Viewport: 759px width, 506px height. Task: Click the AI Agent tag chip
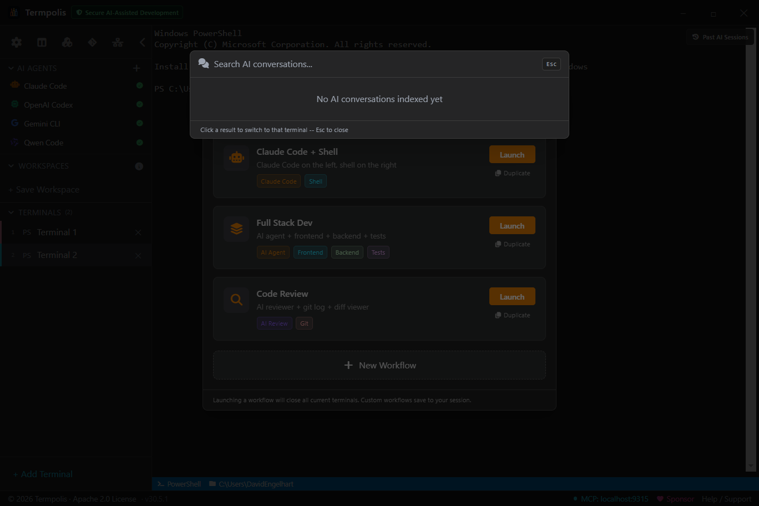click(x=273, y=252)
